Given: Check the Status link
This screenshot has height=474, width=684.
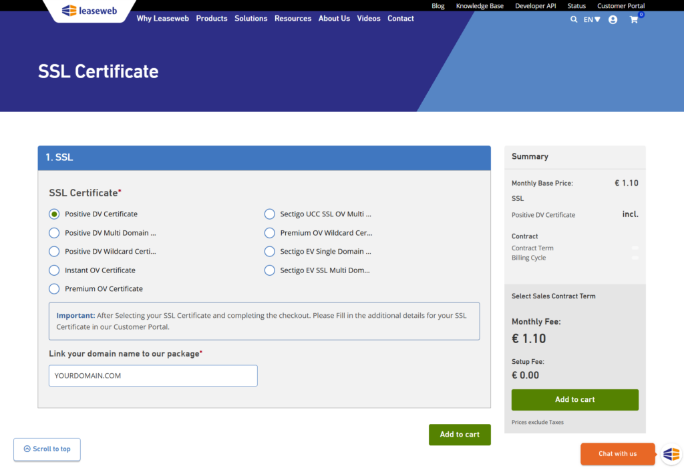Looking at the screenshot, I should 576,5.
